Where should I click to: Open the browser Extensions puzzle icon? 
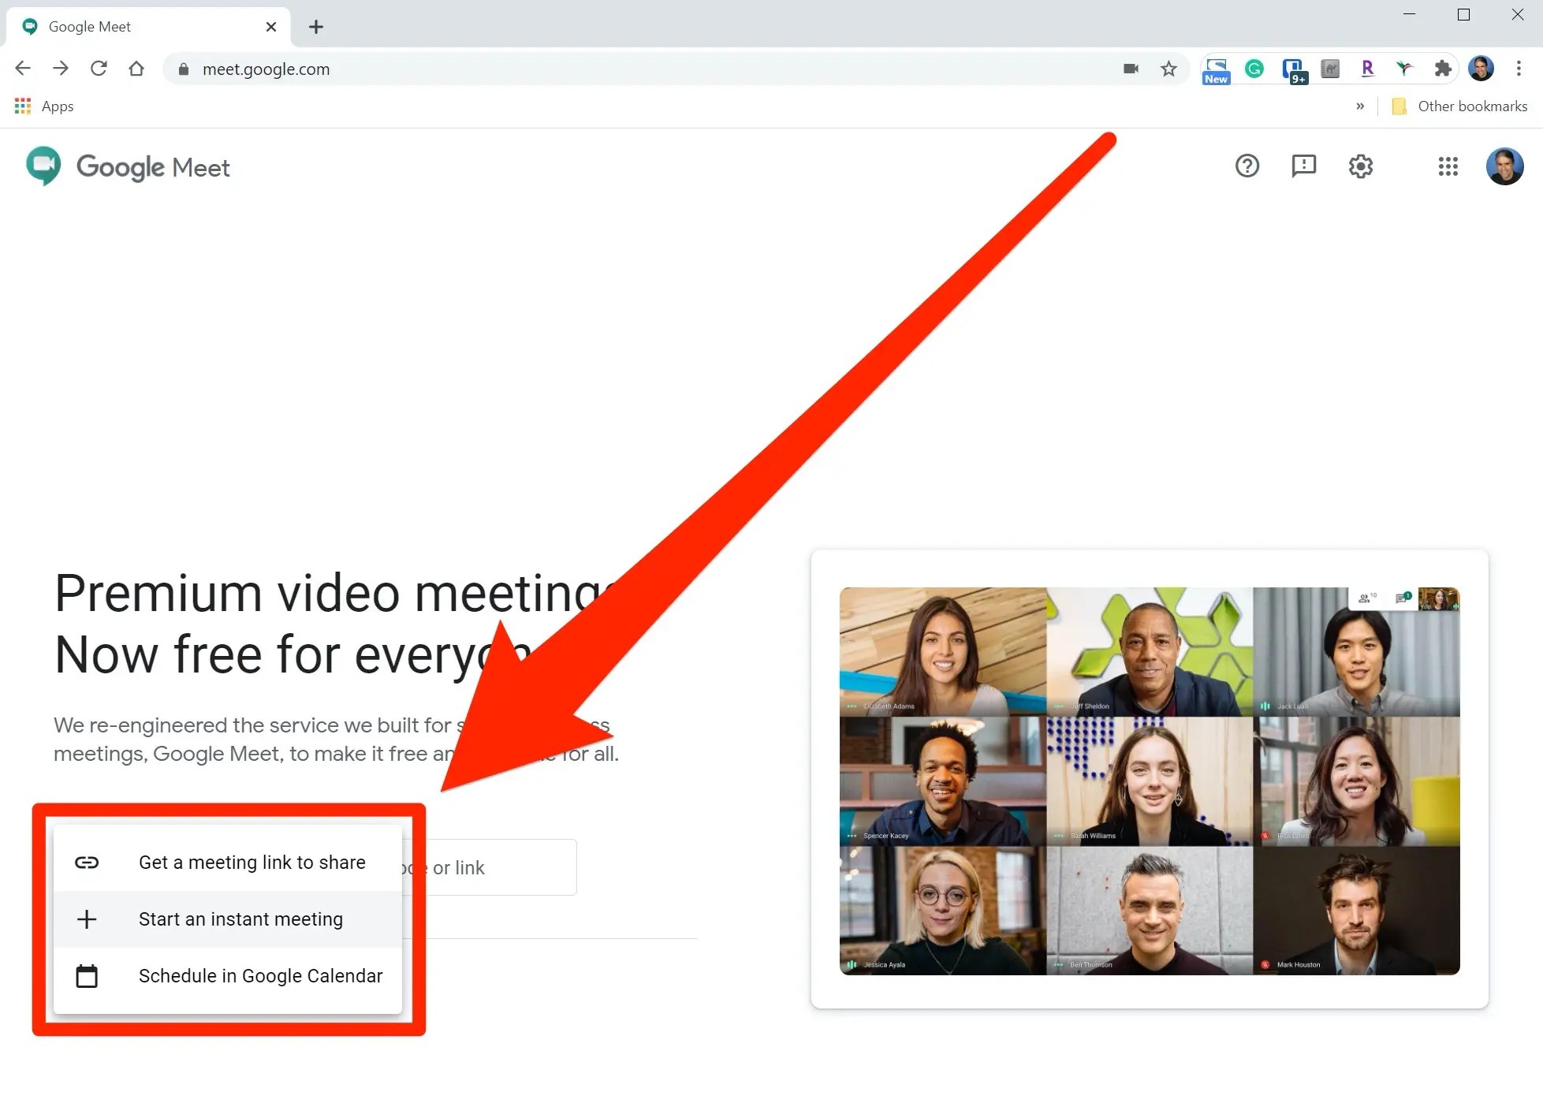tap(1442, 69)
